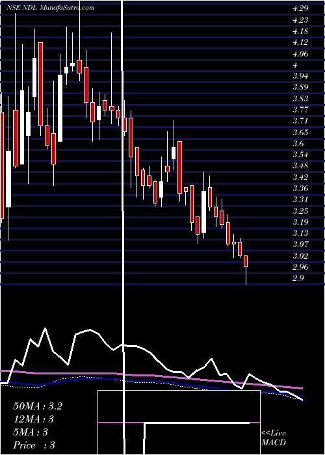
Task: Click the 2.9 price axis label
Action: coord(298,279)
